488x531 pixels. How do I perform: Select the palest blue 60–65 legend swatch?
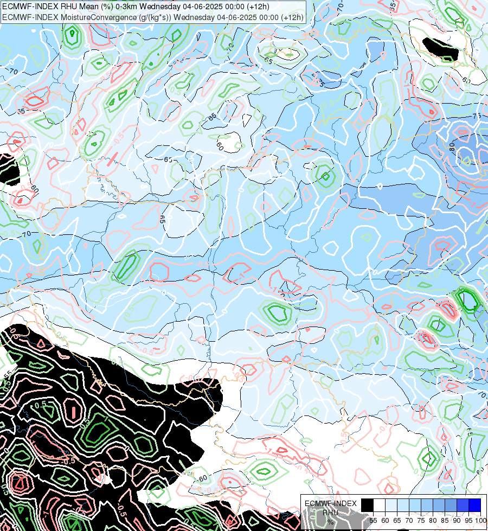coord(391,505)
